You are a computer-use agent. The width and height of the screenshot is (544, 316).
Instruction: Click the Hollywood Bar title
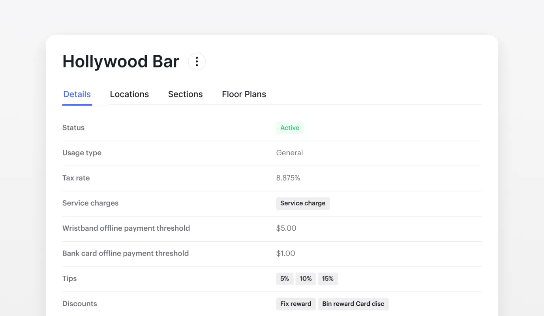pyautogui.click(x=121, y=62)
